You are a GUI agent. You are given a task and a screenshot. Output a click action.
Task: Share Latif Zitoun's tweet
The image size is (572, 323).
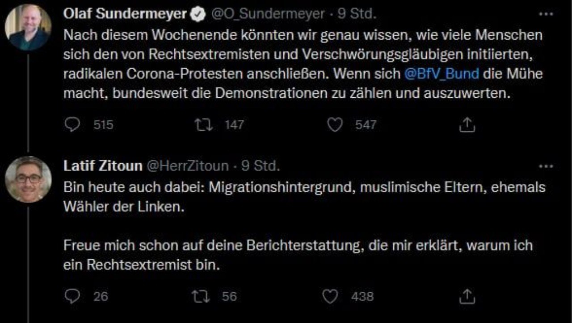(x=467, y=296)
